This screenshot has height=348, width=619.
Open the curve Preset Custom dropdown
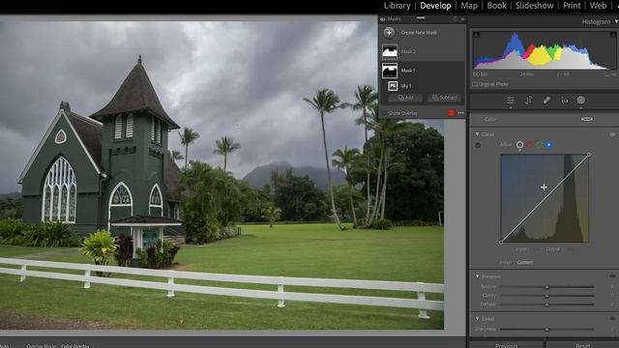[x=525, y=262]
